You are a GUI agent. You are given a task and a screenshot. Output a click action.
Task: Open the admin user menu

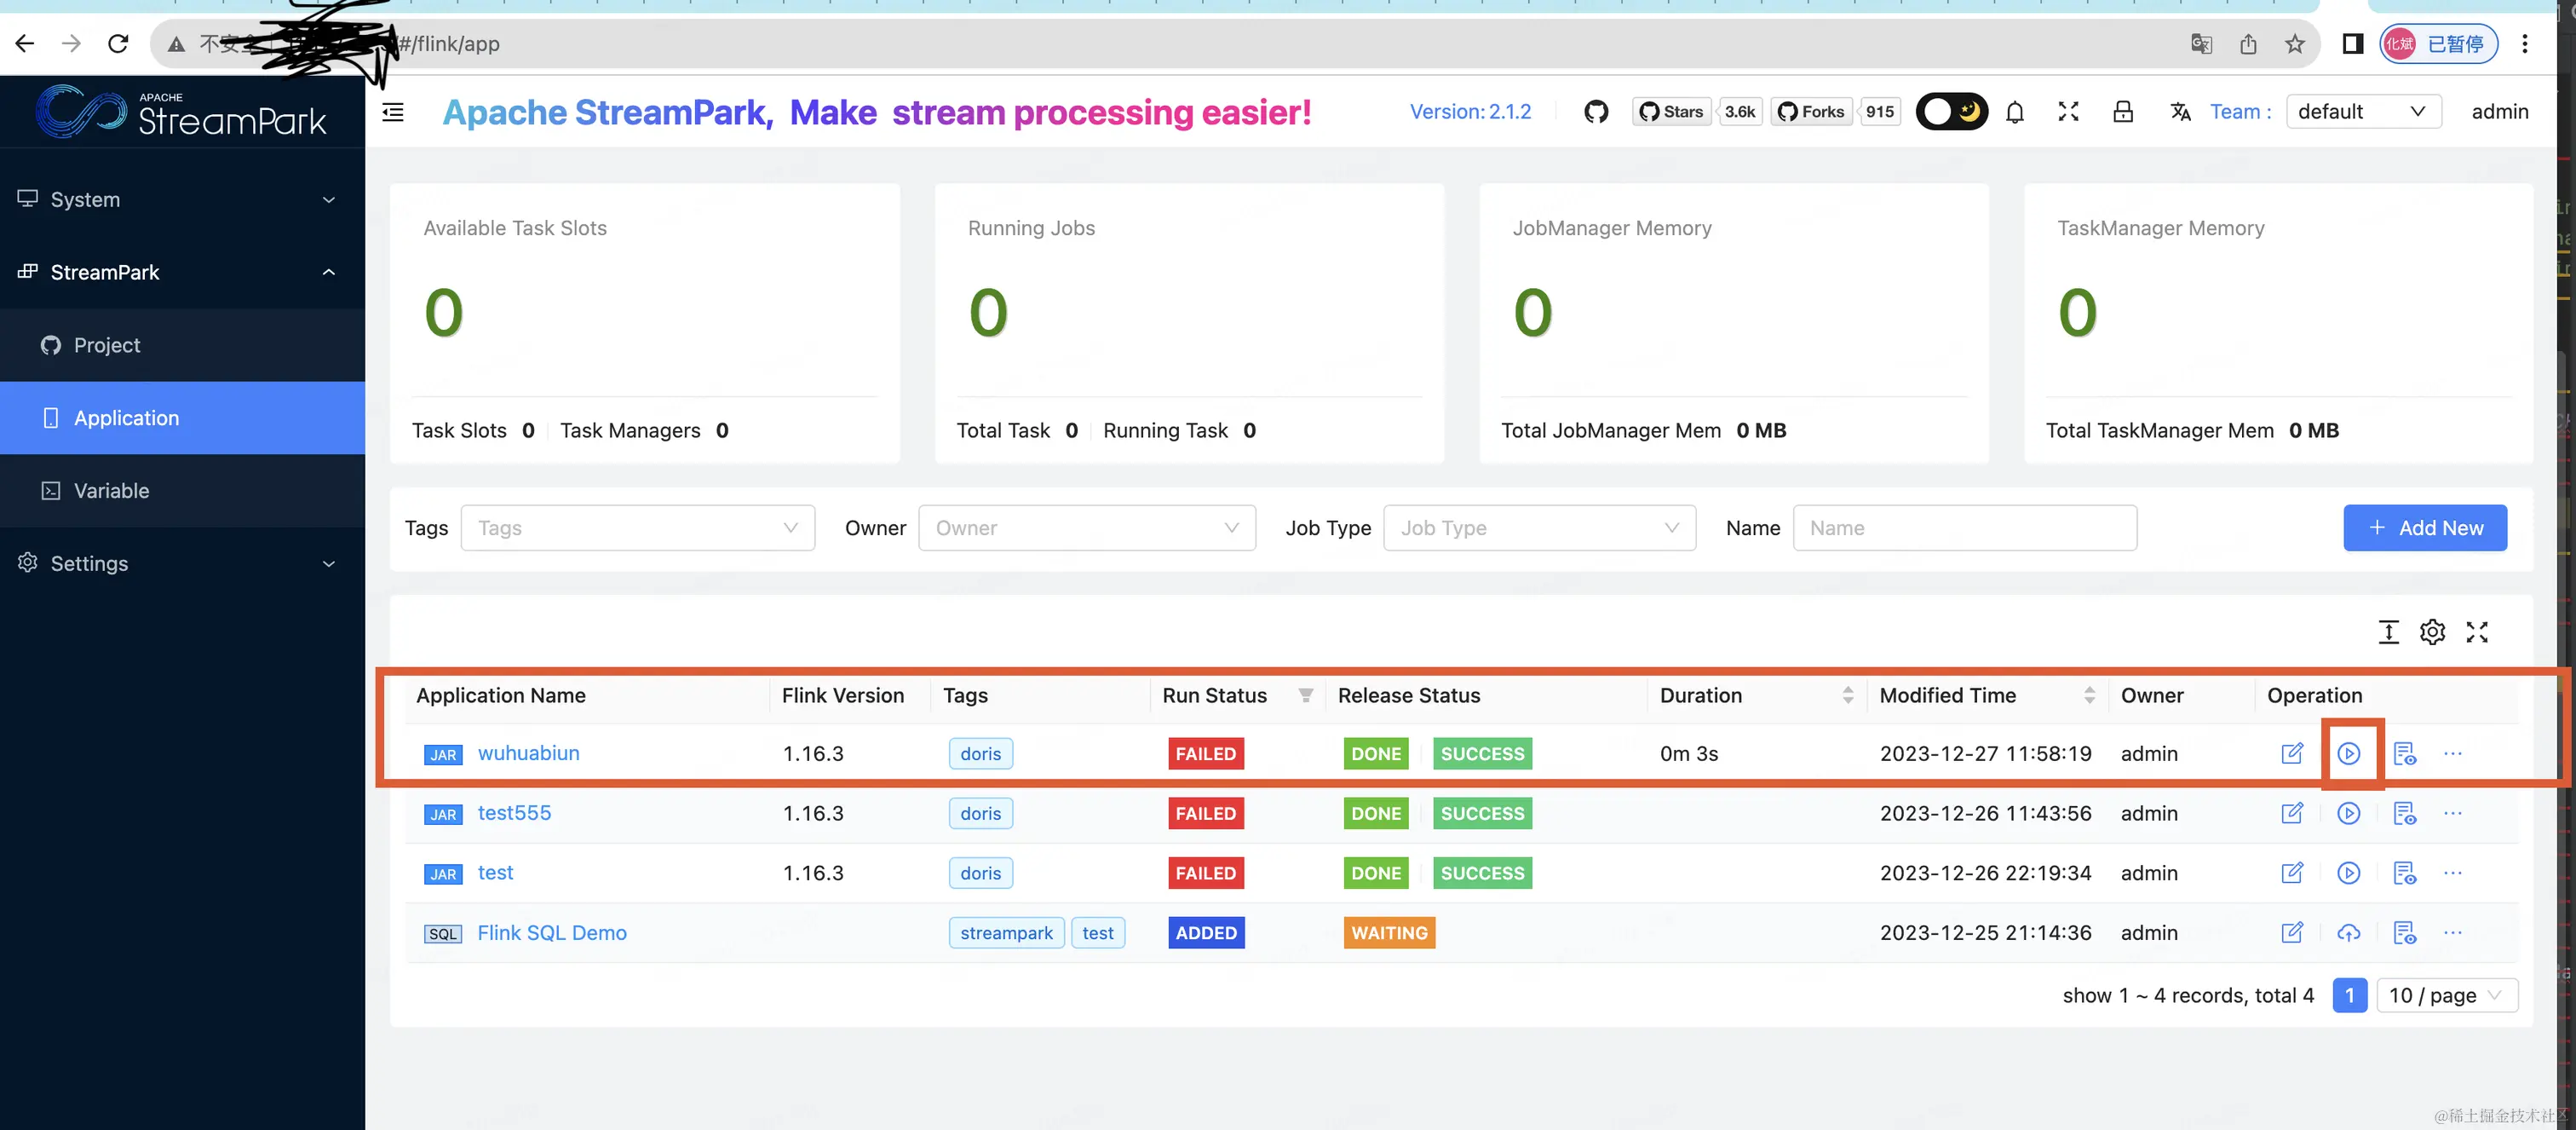tap(2499, 112)
